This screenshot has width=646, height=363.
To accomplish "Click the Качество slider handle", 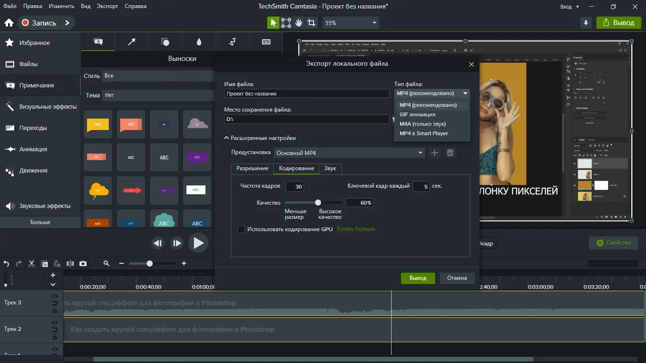I will coord(318,202).
